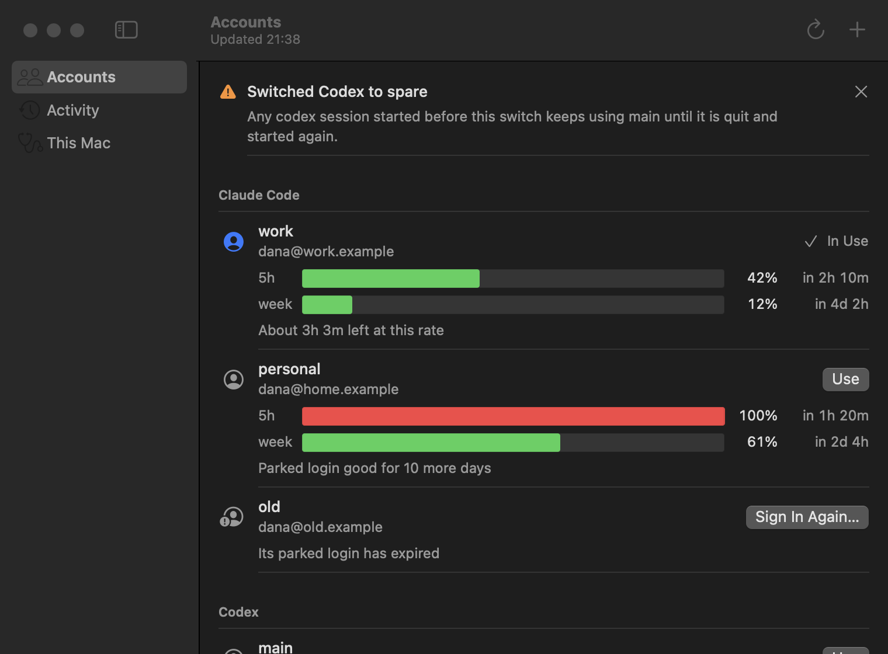This screenshot has height=654, width=888.
Task: Open the Accounts sidebar section
Action: pyautogui.click(x=99, y=77)
